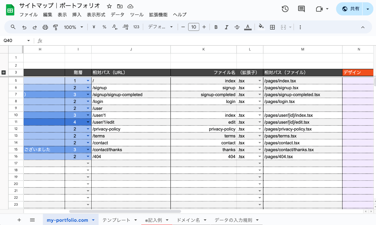Viewport: 376px width, 225px height.
Task: Open the 編集 menu
Action: pos(48,15)
